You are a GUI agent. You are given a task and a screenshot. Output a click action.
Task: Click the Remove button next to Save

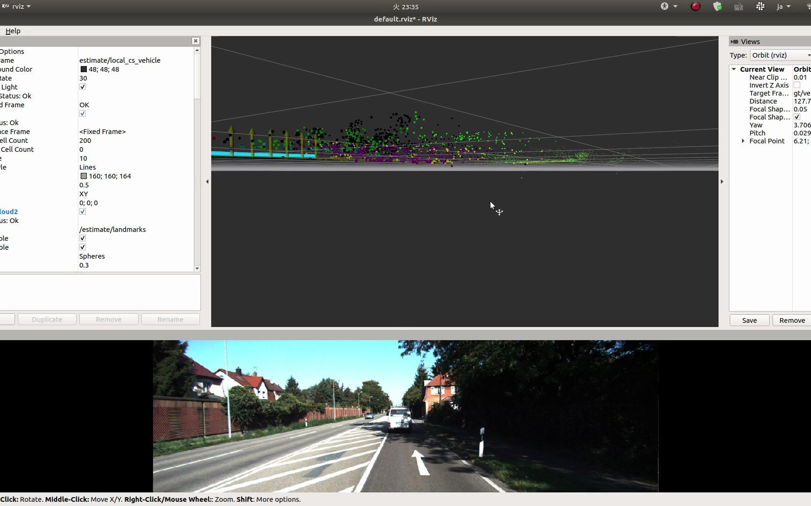click(791, 320)
